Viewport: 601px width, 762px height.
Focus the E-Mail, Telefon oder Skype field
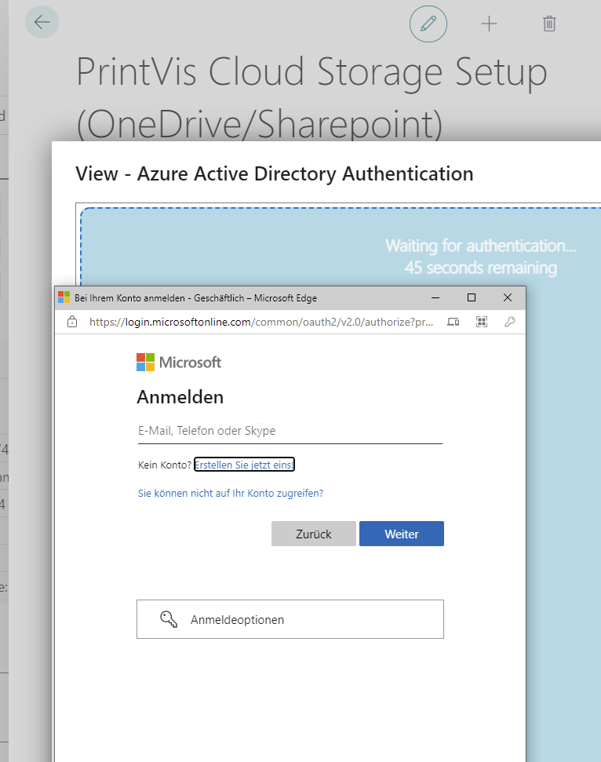290,431
